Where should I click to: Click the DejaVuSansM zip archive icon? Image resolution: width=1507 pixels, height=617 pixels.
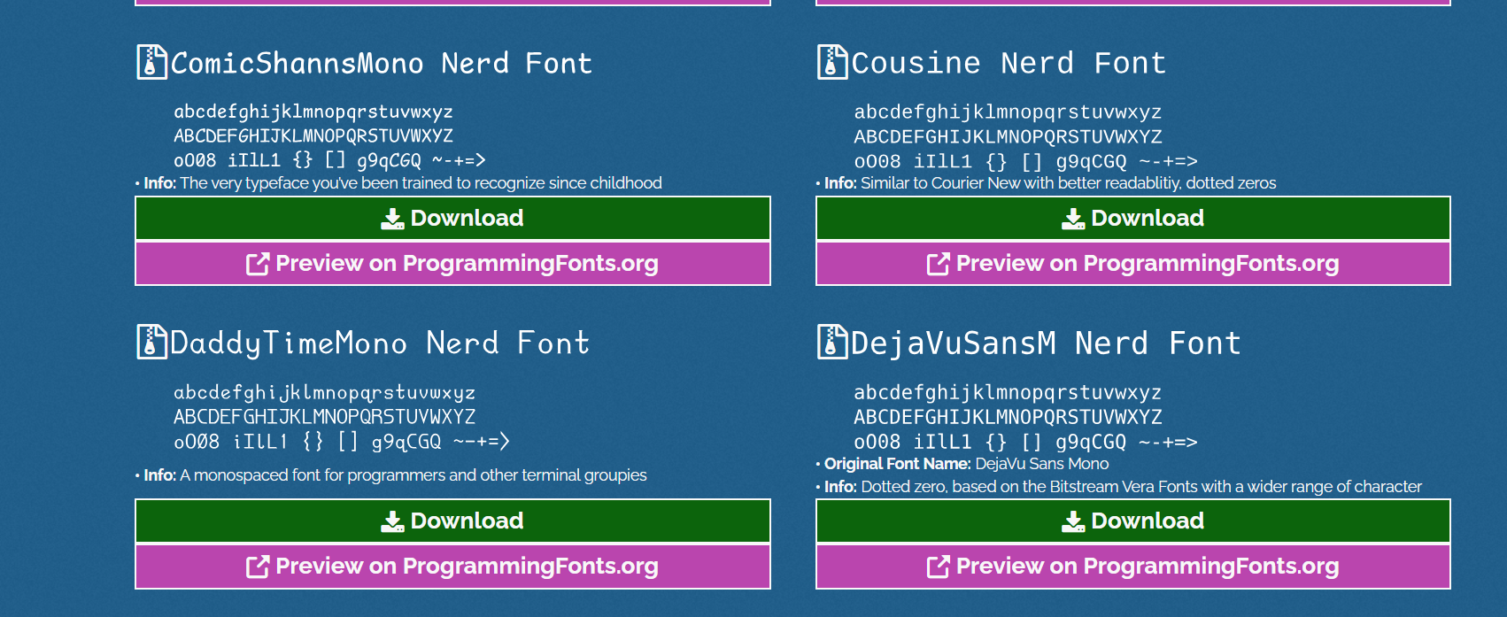pyautogui.click(x=831, y=342)
